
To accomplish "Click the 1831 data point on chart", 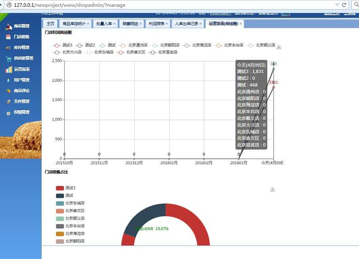I will pos(274,87).
